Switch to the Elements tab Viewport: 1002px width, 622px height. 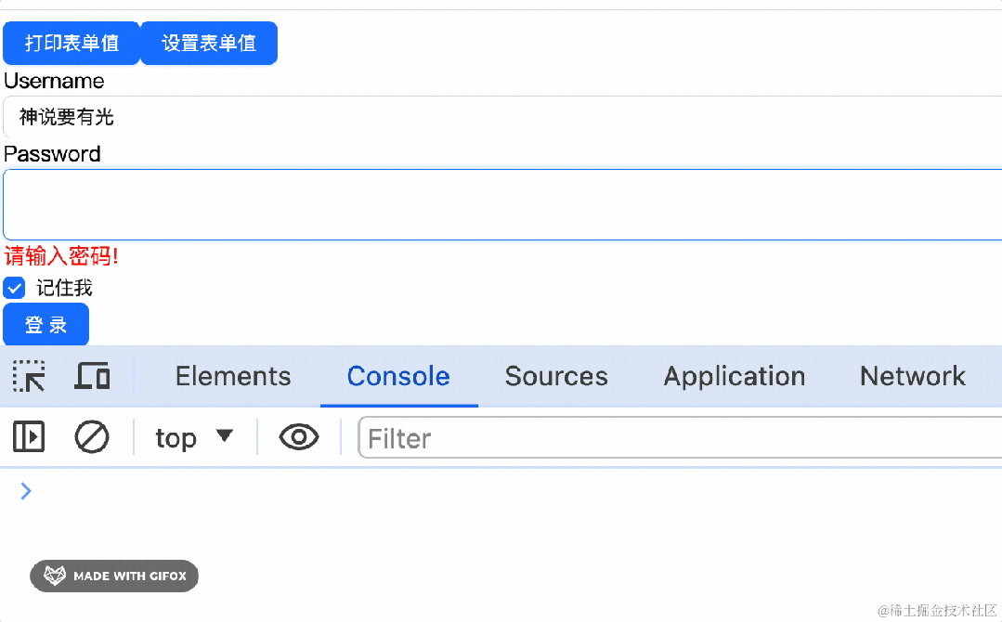click(x=233, y=376)
